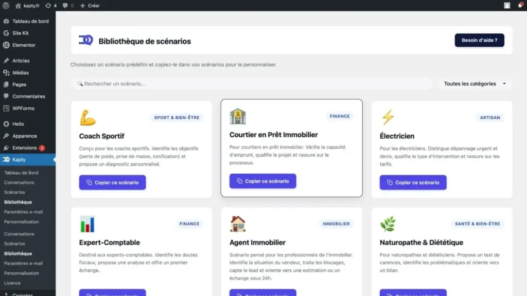Viewport: 527px width, 296px height.
Task: Open Elementor from its sidebar icon
Action: 7,45
